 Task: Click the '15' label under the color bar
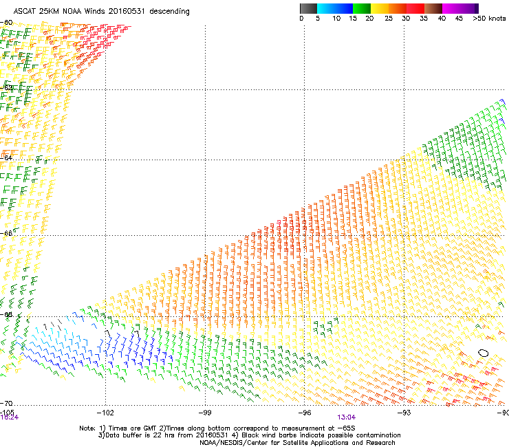coord(353,19)
